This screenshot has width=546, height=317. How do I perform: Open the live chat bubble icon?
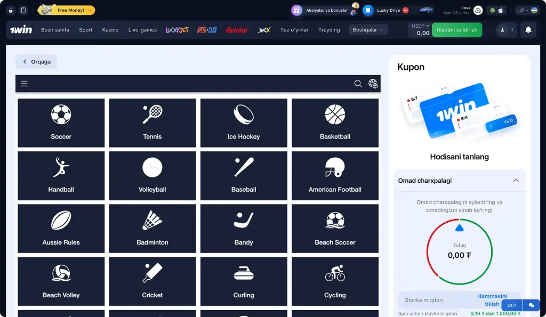[x=532, y=305]
